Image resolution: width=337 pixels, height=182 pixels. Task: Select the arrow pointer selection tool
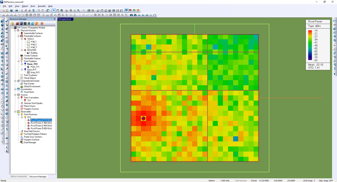(53, 11)
